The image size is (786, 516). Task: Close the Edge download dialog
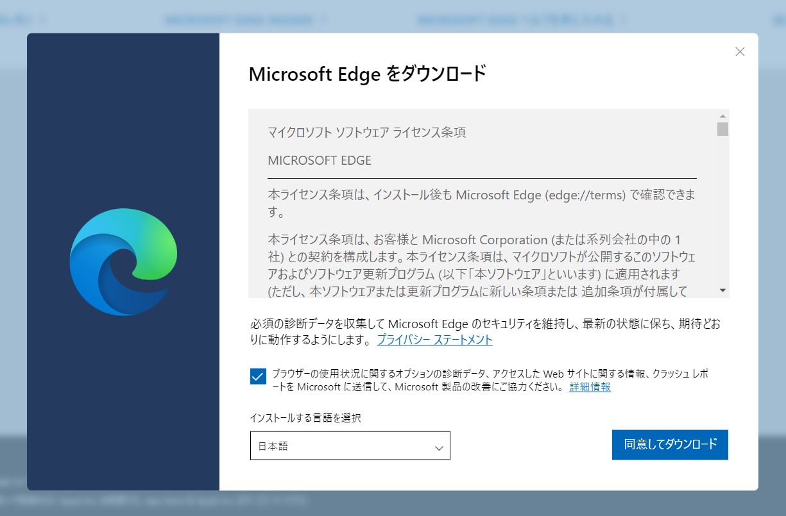point(740,52)
